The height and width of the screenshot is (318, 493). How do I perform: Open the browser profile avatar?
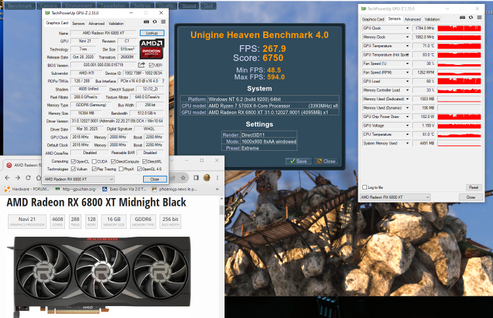click(x=207, y=178)
